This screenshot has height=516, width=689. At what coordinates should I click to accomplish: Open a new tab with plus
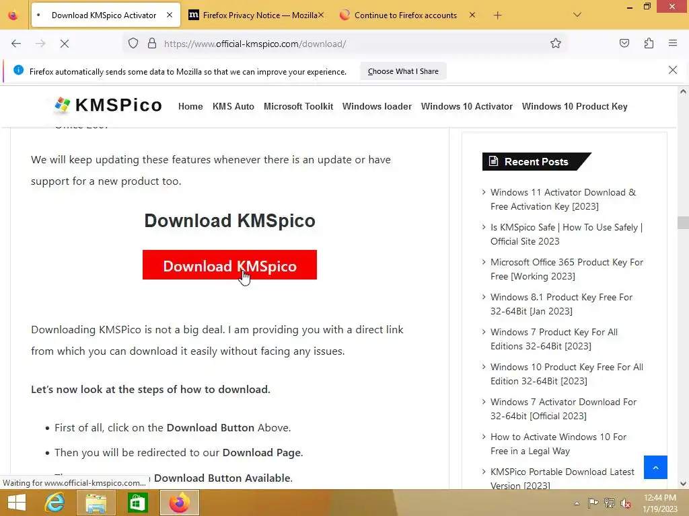tap(497, 15)
